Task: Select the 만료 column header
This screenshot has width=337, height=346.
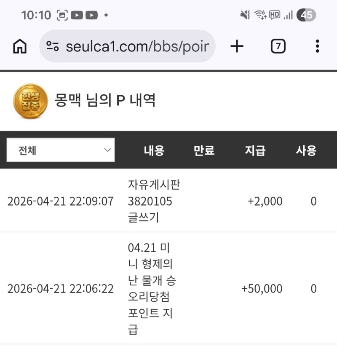Action: [x=204, y=150]
